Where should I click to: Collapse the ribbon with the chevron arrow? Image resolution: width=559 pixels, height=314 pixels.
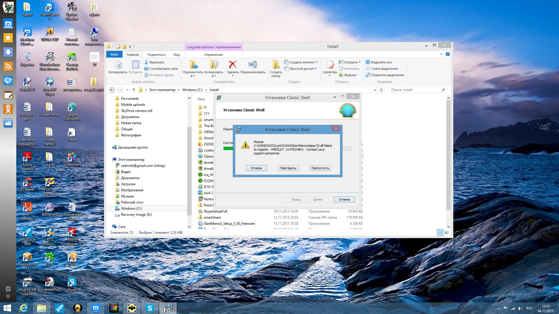(441, 54)
